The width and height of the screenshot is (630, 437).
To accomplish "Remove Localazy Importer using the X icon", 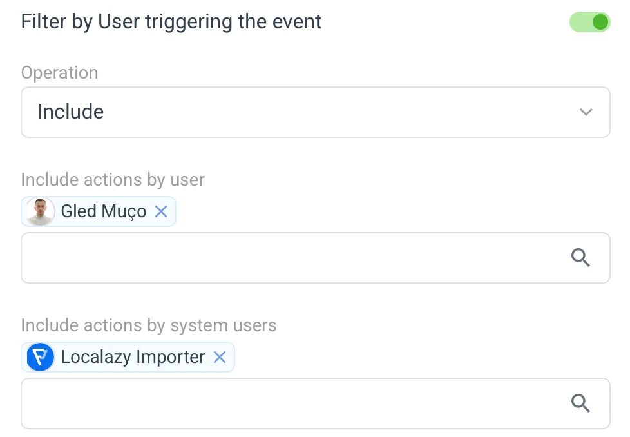I will (220, 357).
